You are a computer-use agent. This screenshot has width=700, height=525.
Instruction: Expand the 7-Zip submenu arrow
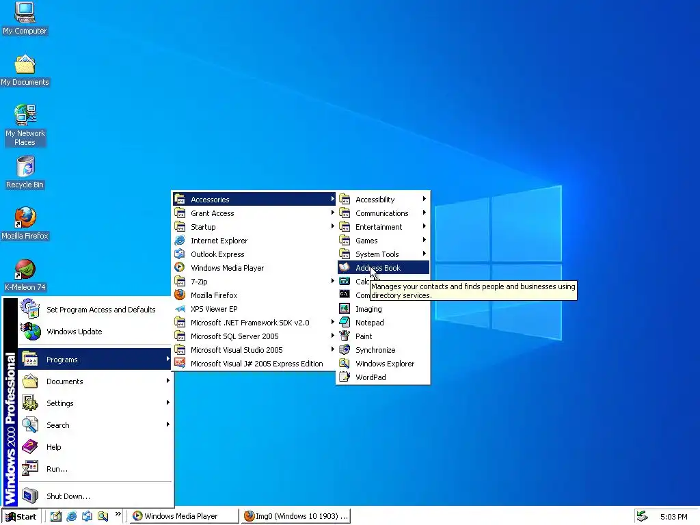tap(332, 281)
